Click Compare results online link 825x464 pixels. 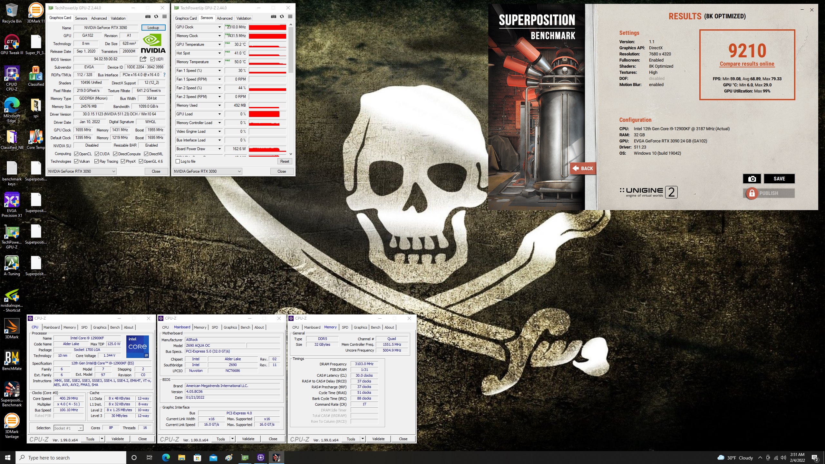[x=747, y=64]
